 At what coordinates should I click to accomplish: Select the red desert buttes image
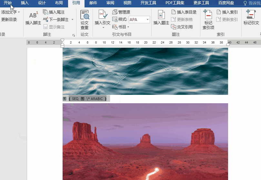[x=145, y=142]
